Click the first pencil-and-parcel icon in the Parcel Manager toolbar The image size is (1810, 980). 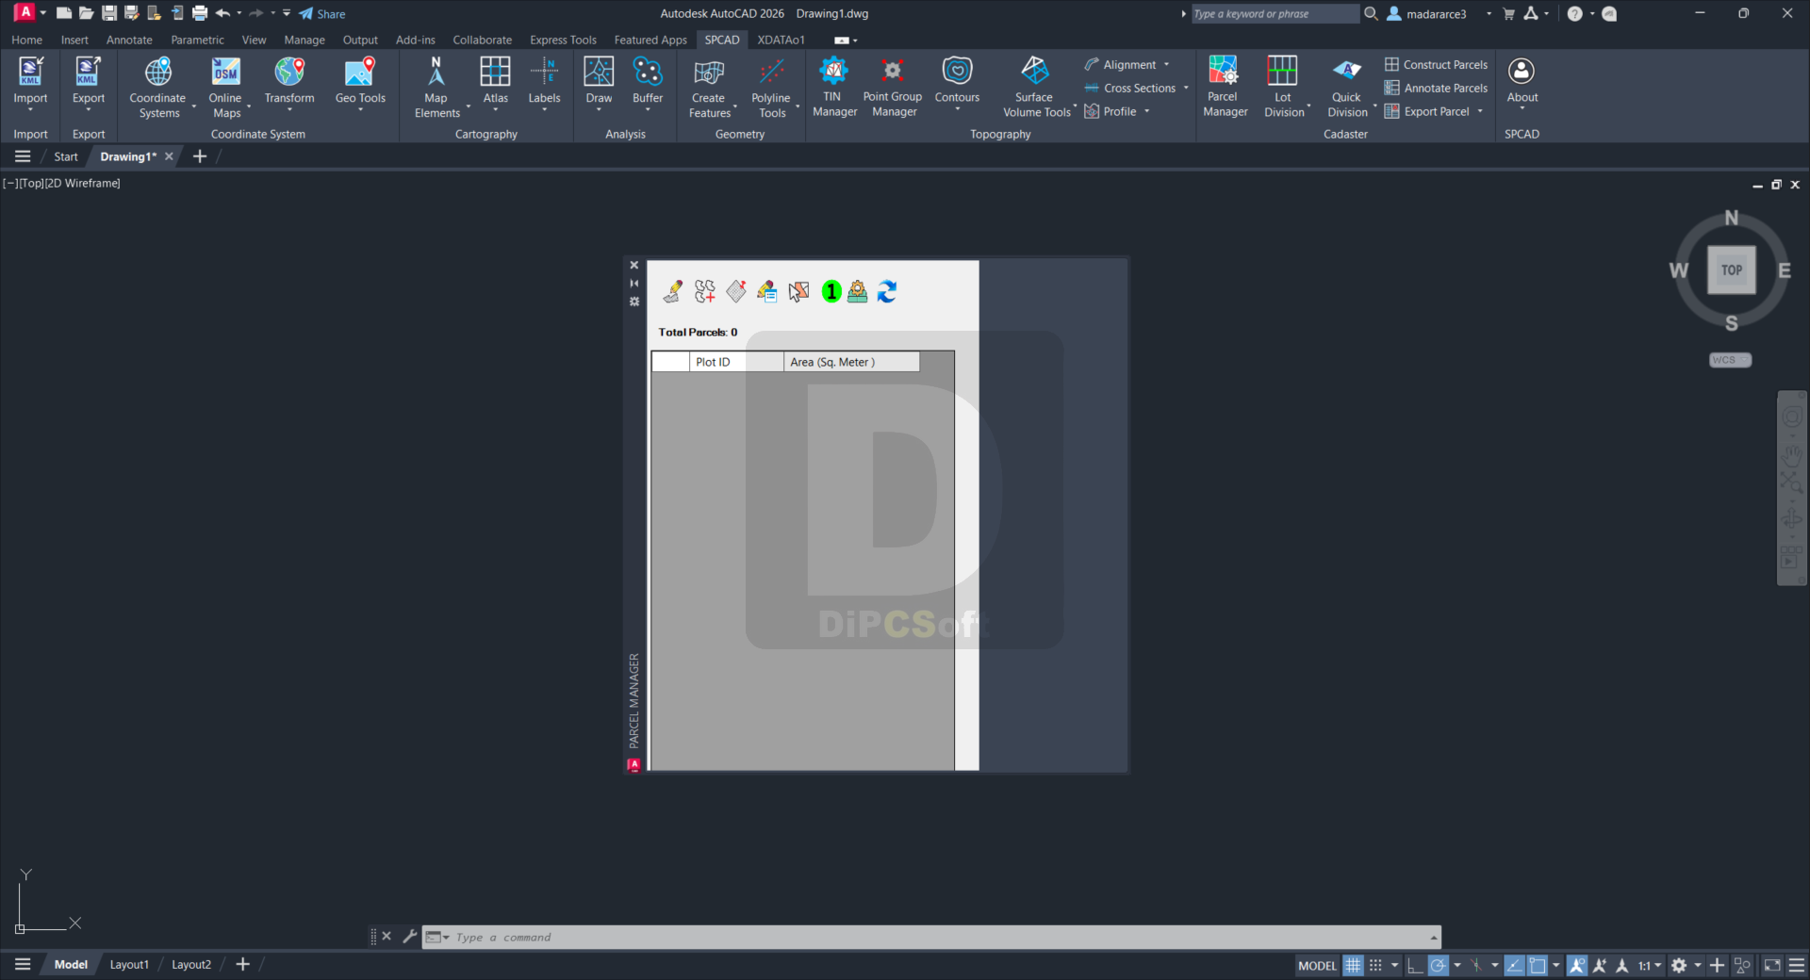[x=673, y=292]
